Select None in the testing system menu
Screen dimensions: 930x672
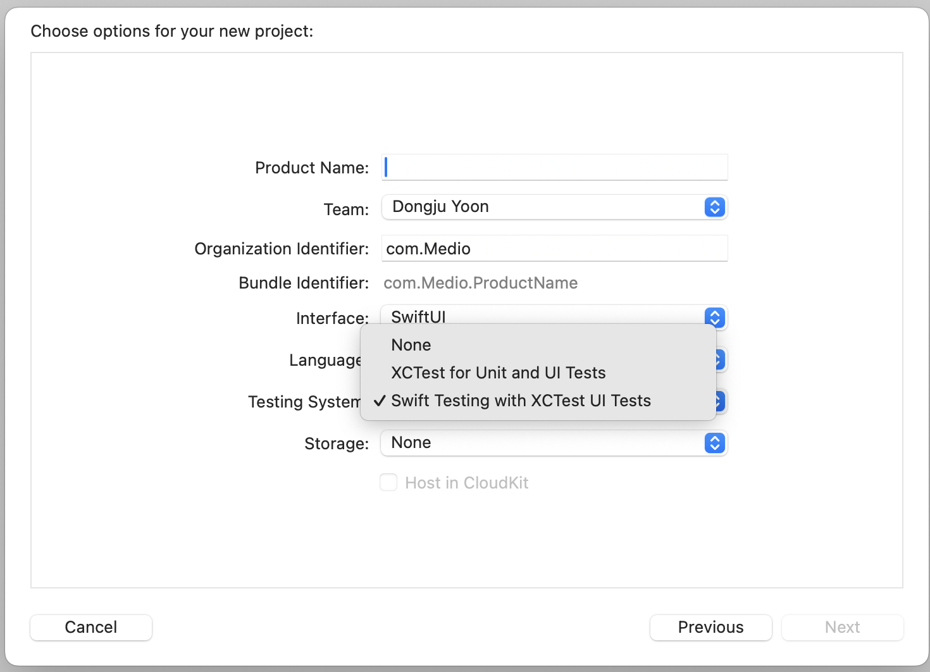pos(411,345)
